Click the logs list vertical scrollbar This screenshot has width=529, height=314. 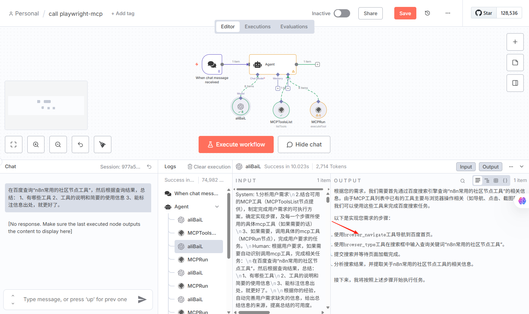tap(229, 225)
